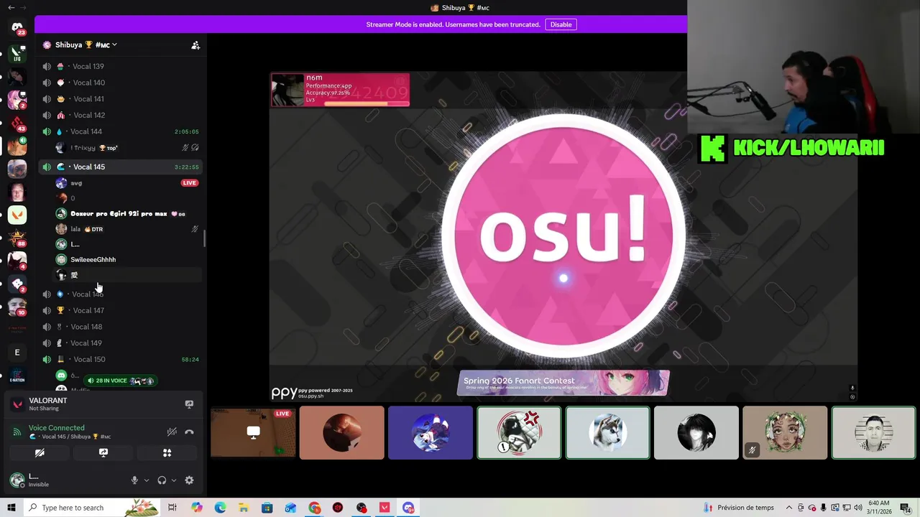
Task: Toggle noise suppression in Voice Connected panel
Action: [172, 432]
